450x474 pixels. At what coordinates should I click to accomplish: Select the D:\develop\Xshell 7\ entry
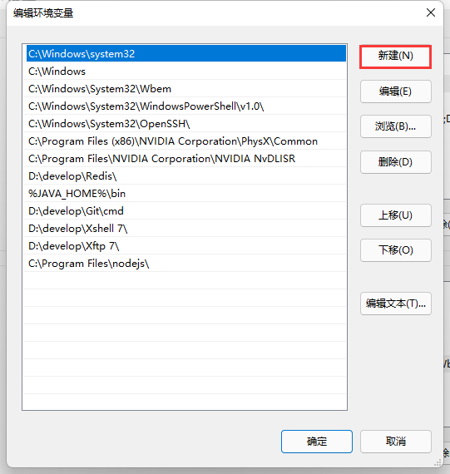coord(185,229)
